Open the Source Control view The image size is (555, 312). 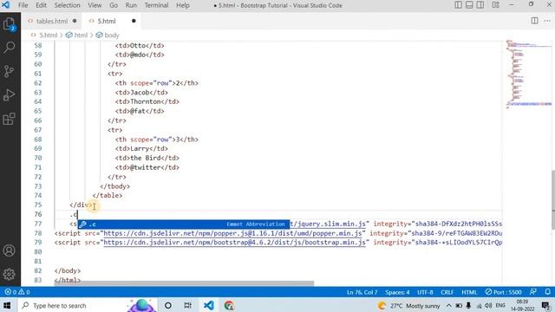9,71
